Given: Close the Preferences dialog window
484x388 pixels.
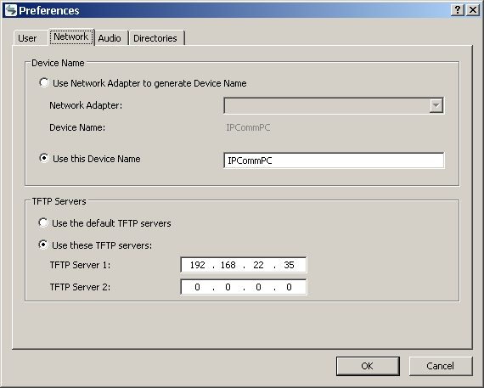Looking at the screenshot, I should click(x=473, y=10).
